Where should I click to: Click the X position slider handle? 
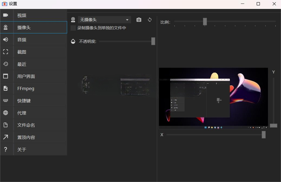point(264,135)
